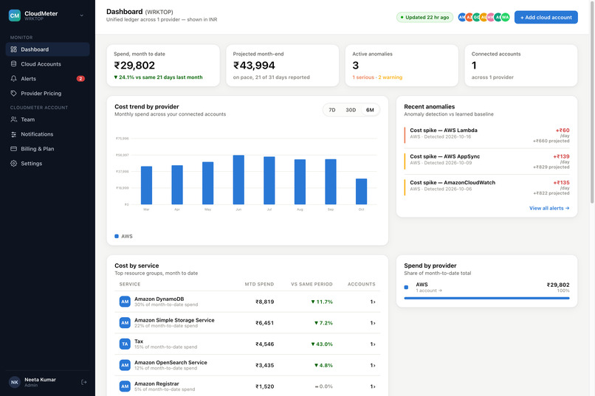Select the 7D range in cost trend
Screen dimensions: 595x396
coord(332,110)
